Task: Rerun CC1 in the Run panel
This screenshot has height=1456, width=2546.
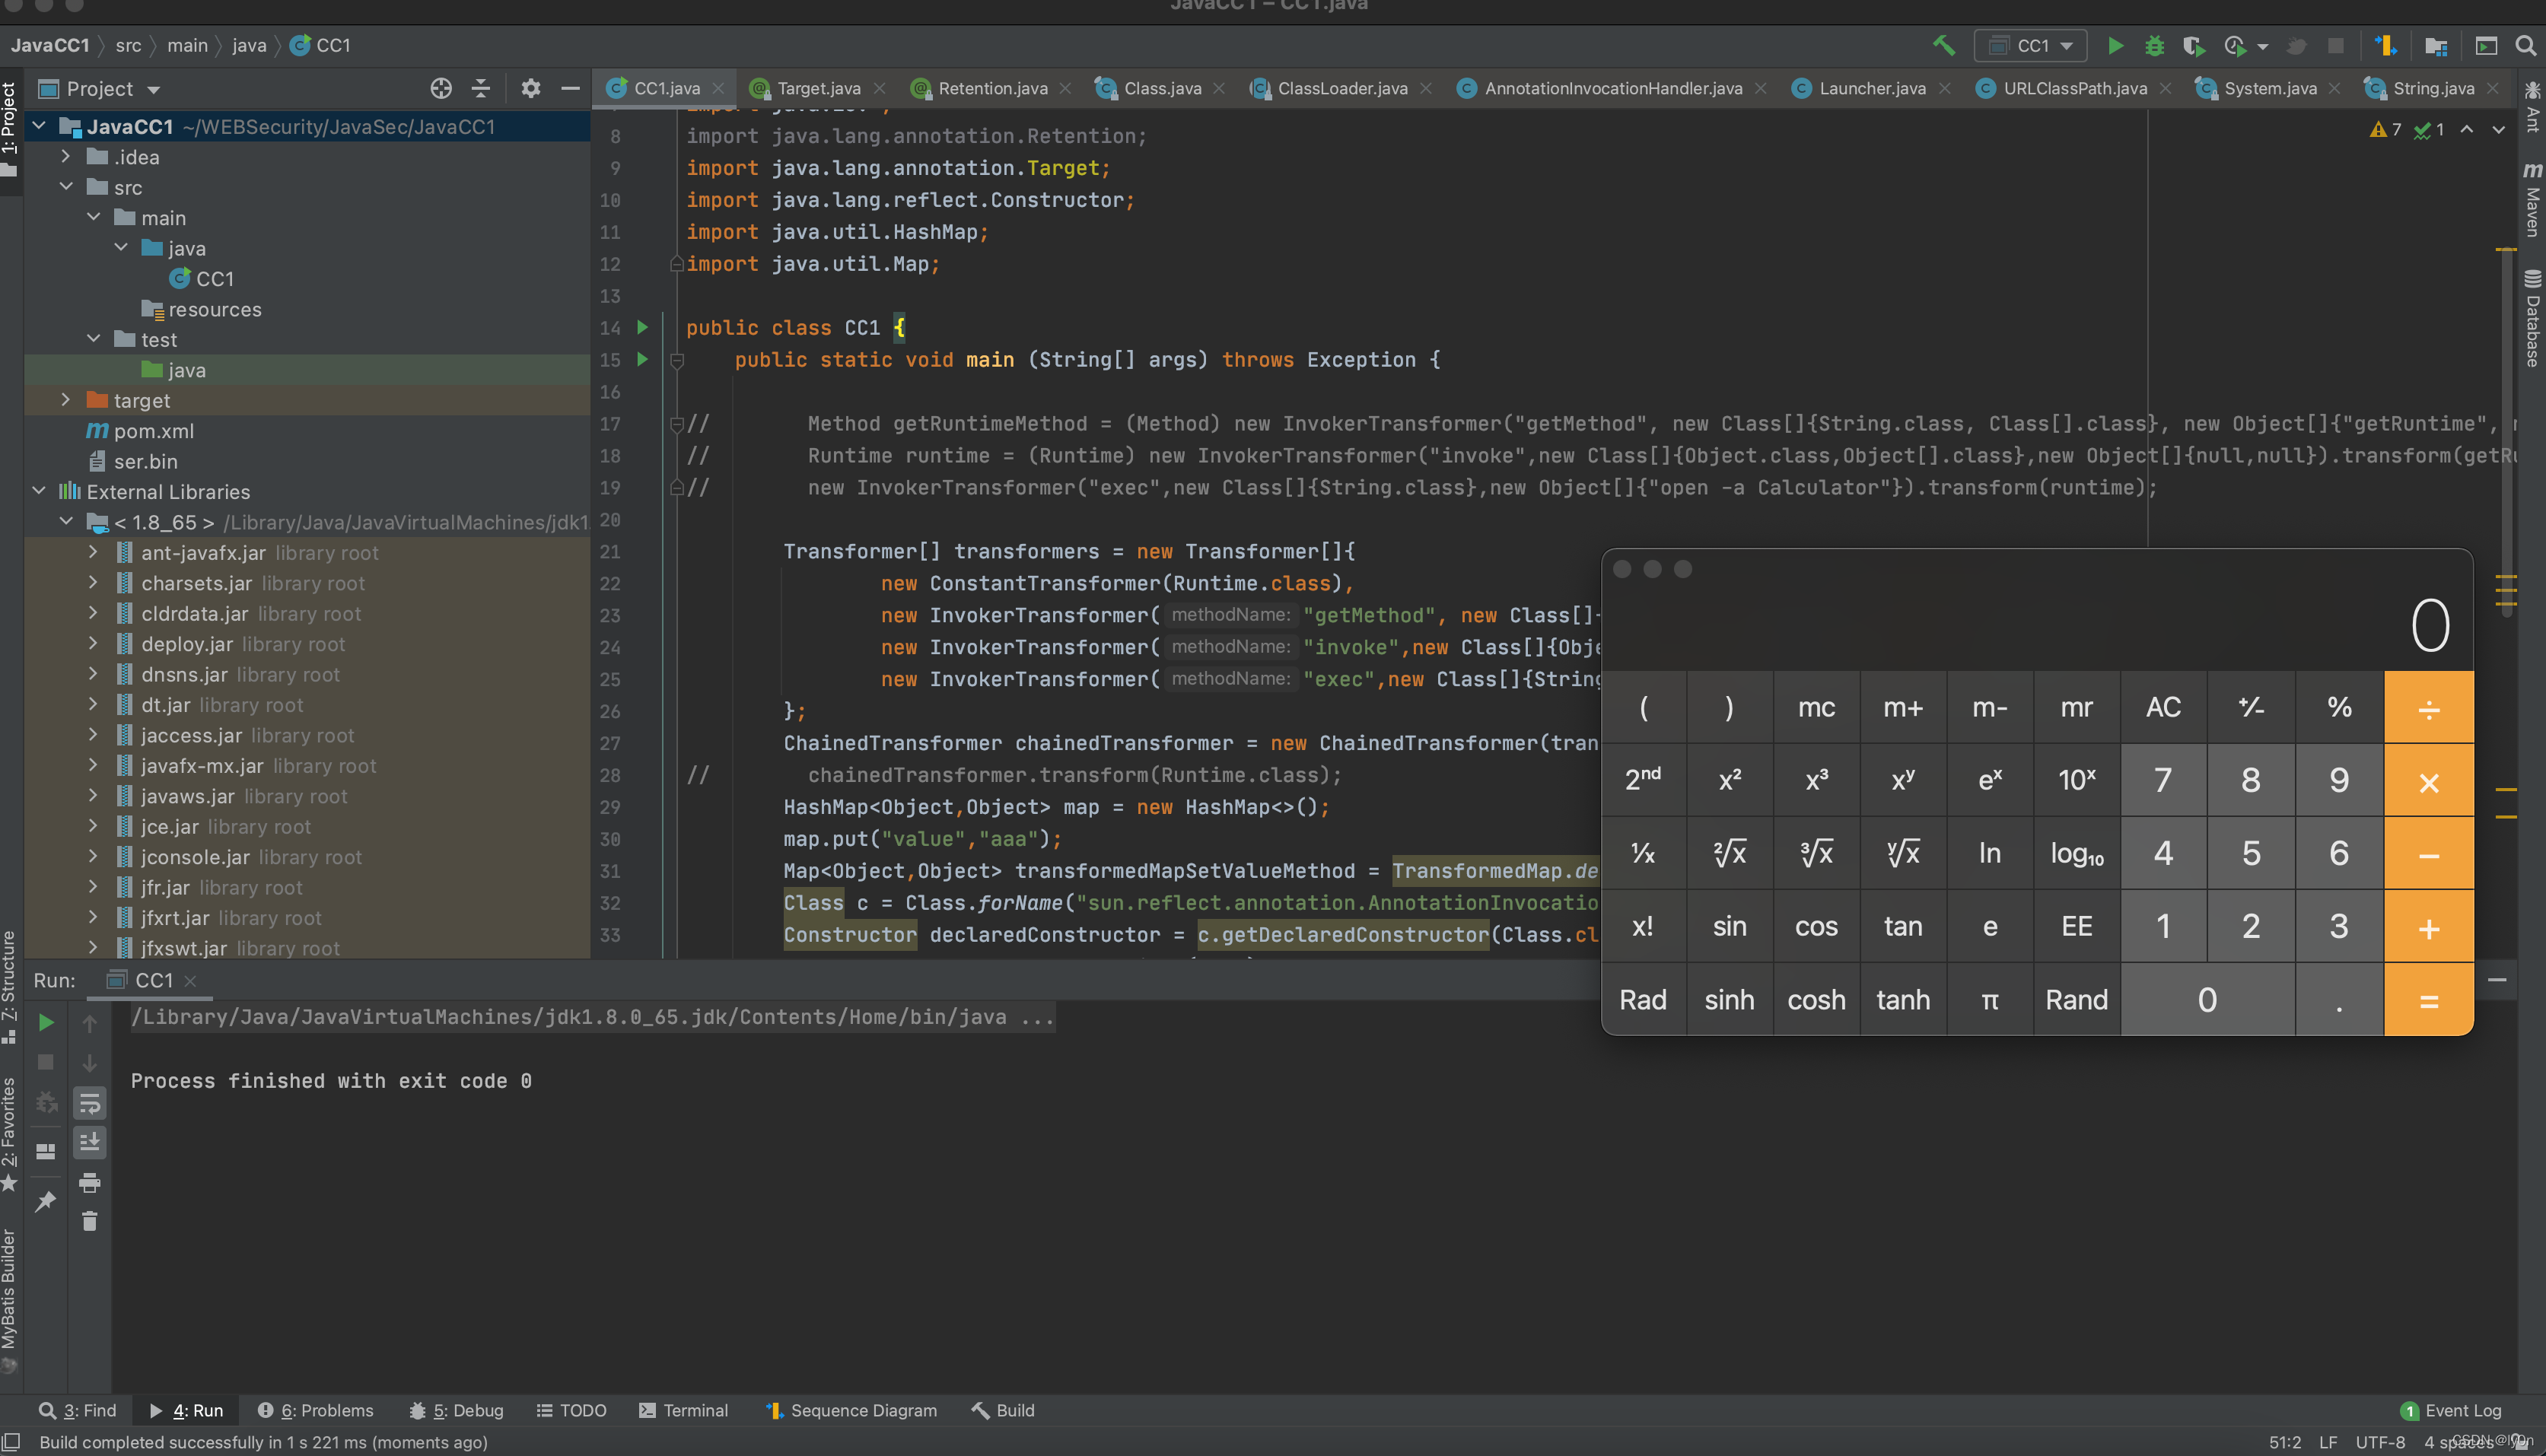Action: tap(46, 1022)
